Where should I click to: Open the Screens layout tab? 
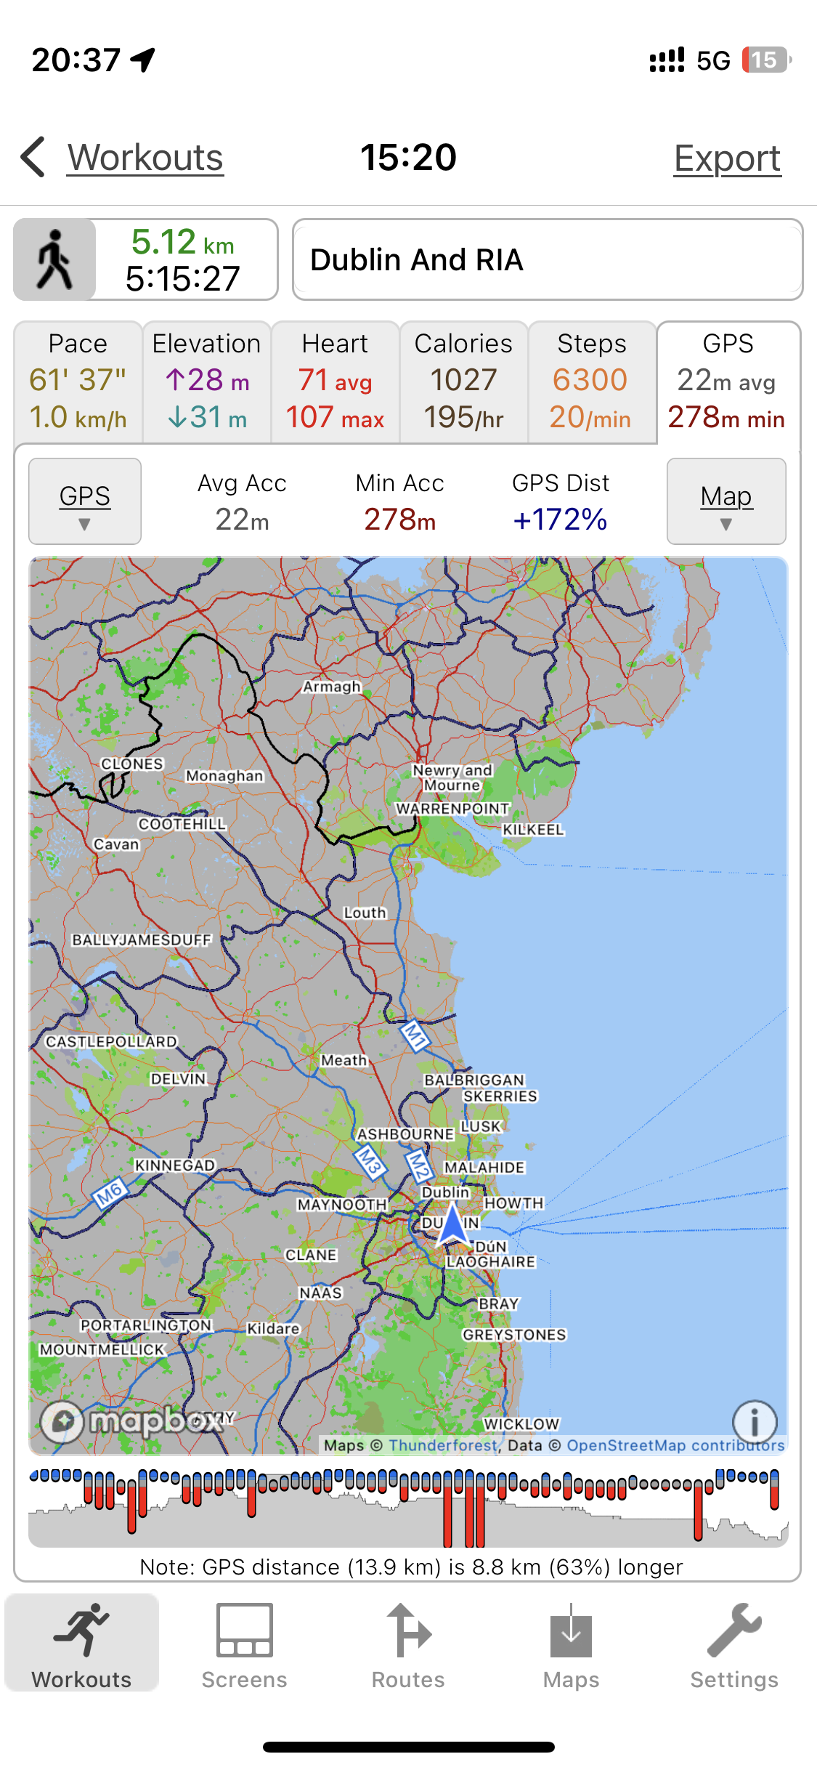(x=245, y=1645)
